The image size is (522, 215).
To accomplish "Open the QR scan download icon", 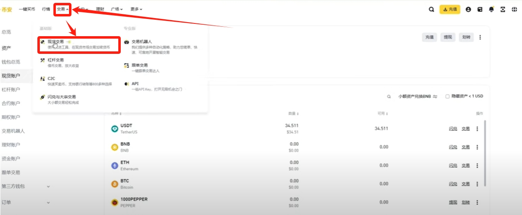I will pos(503,9).
